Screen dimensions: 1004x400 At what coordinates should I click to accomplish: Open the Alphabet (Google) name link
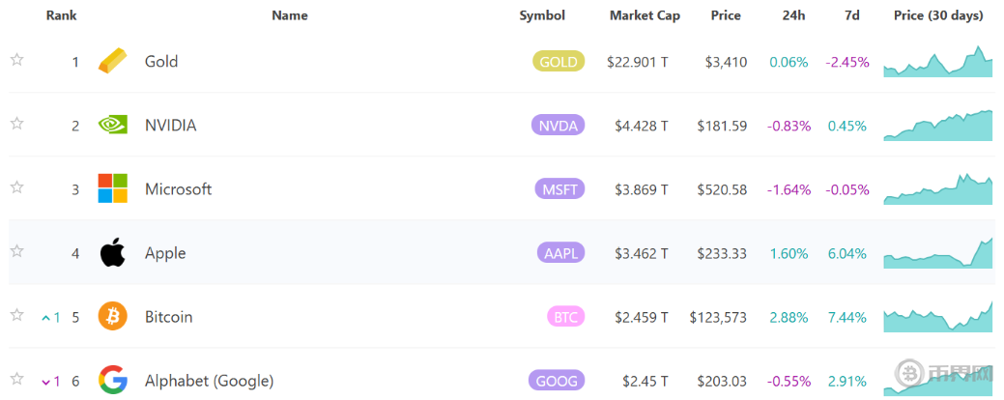click(209, 381)
